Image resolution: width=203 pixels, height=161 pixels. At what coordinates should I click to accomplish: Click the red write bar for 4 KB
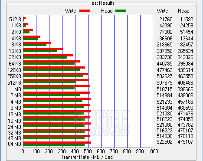click(32, 37)
